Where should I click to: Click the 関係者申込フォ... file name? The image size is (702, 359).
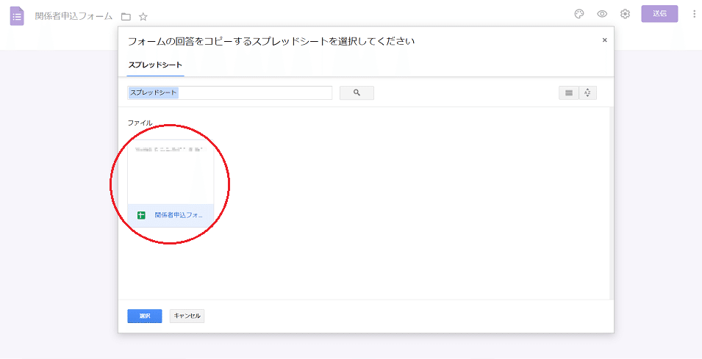pyautogui.click(x=179, y=216)
